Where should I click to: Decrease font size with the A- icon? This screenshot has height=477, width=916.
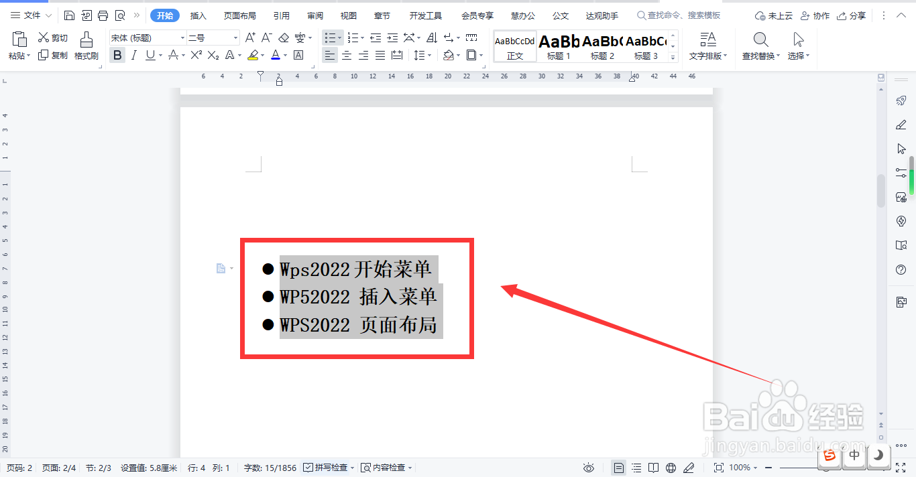[x=266, y=38]
